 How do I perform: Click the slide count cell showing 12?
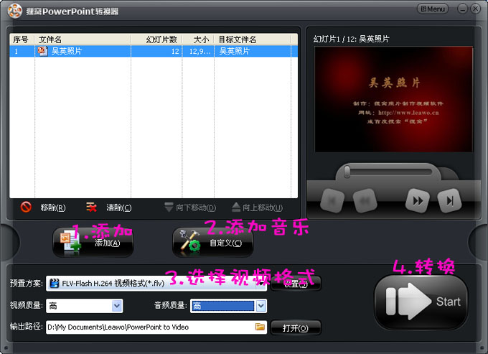click(x=156, y=51)
